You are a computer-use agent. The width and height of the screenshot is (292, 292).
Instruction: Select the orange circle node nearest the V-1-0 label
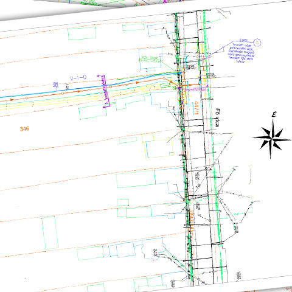click(63, 93)
